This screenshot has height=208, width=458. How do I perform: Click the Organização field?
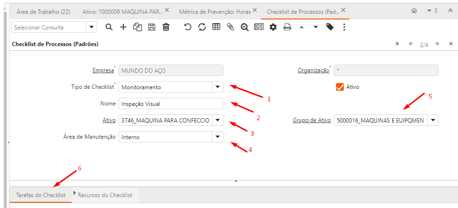coord(386,70)
